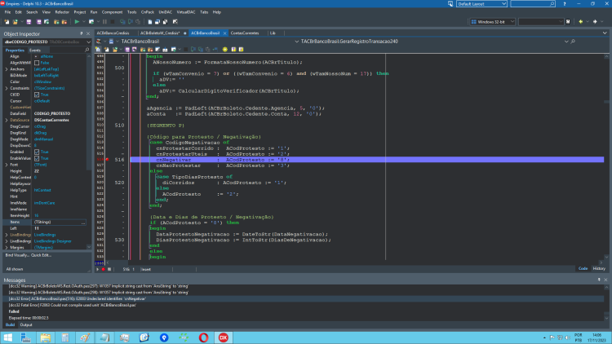Click the ellipsis button for the Items property
Screen dimensions: 612x344
point(83,223)
